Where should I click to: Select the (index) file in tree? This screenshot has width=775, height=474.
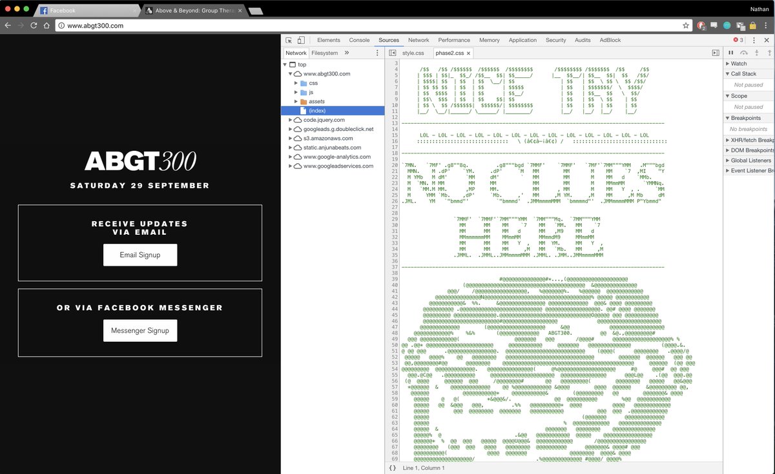[x=333, y=111]
